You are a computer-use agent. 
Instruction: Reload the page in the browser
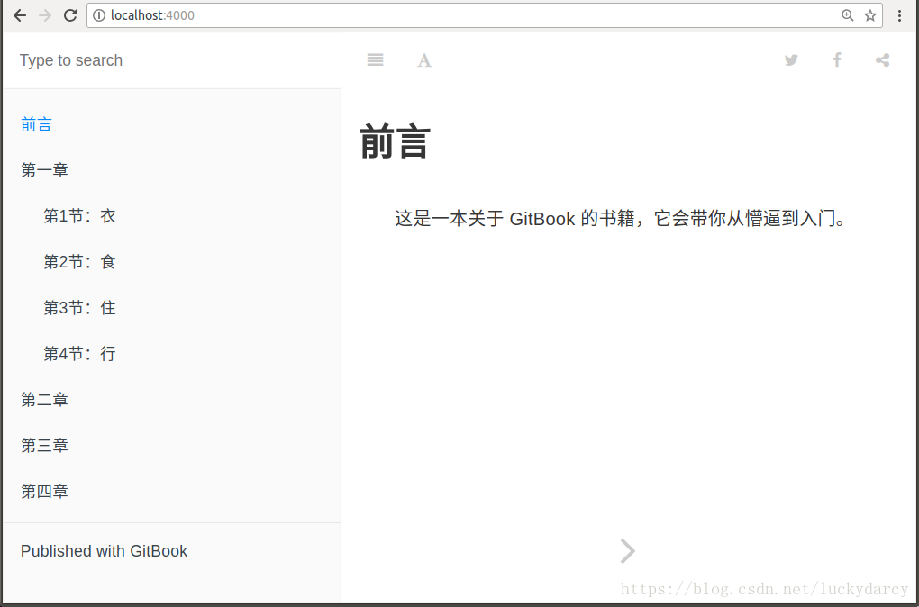tap(70, 14)
